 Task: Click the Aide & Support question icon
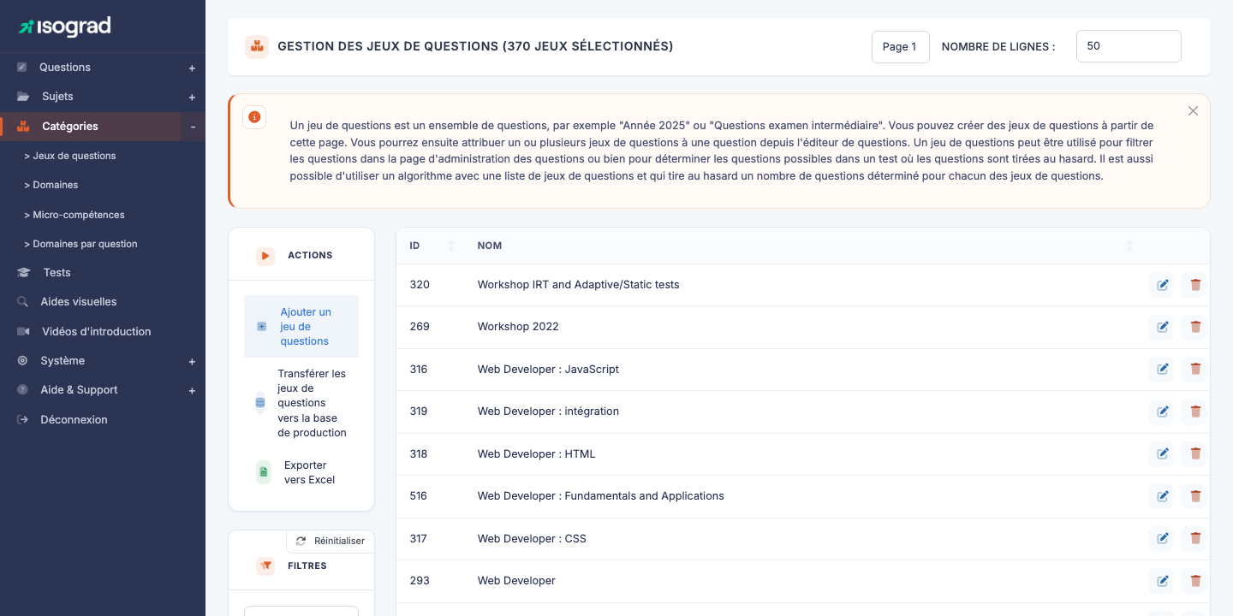(x=22, y=390)
